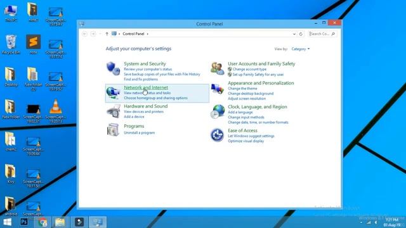406x228 pixels.
Task: Click the Network and Internet globe icon
Action: (x=113, y=93)
